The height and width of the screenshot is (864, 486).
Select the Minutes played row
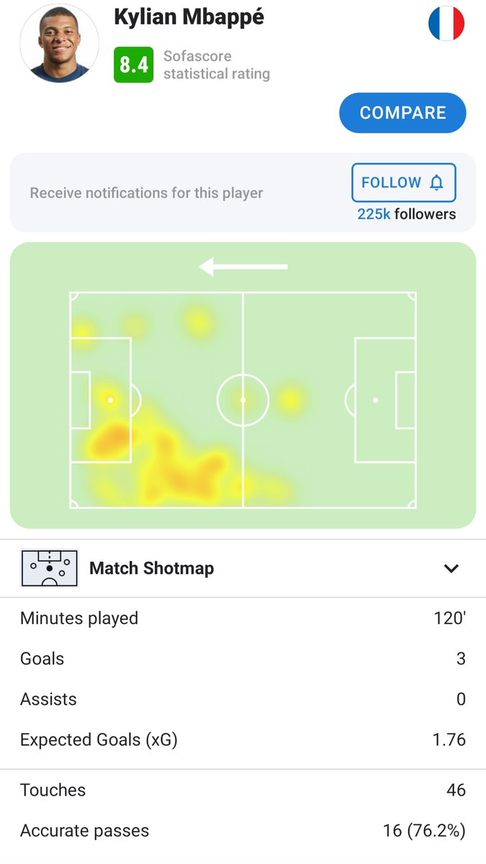pyautogui.click(x=243, y=618)
